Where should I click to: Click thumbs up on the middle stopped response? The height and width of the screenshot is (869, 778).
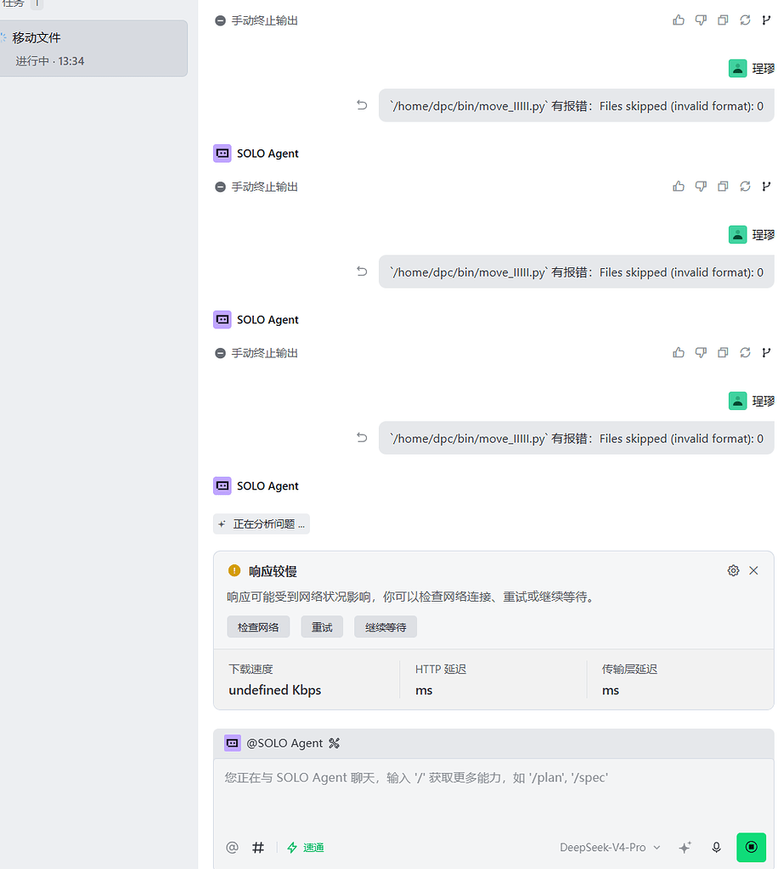[678, 187]
